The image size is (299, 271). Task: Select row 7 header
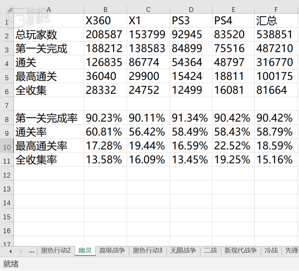(x=7, y=104)
